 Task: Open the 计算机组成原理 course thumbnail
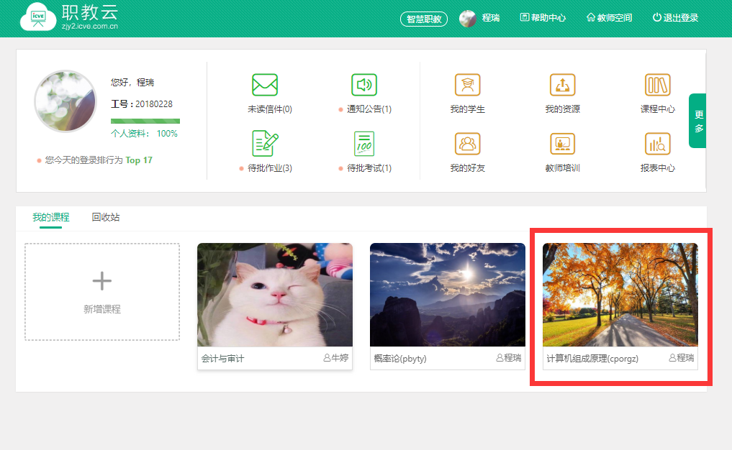point(620,295)
